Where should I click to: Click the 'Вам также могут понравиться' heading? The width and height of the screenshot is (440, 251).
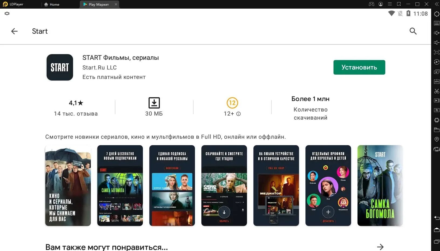(106, 247)
